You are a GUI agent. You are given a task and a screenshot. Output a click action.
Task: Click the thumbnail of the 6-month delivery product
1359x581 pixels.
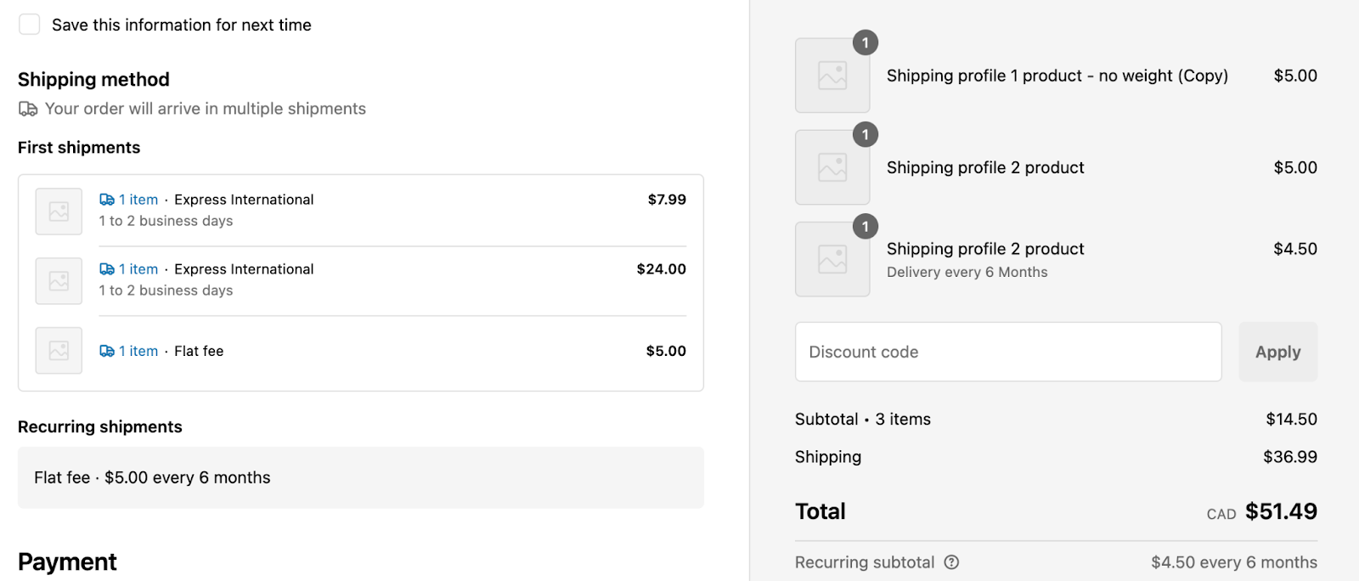tap(832, 259)
